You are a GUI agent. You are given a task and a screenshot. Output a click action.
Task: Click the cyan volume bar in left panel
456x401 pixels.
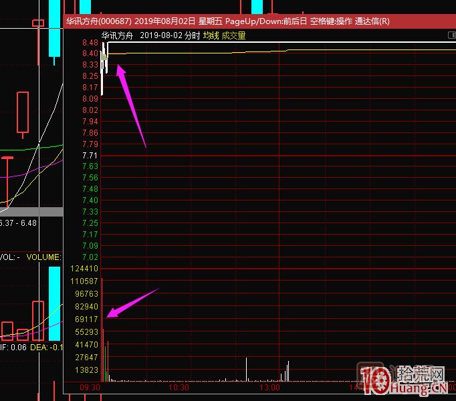[54, 304]
